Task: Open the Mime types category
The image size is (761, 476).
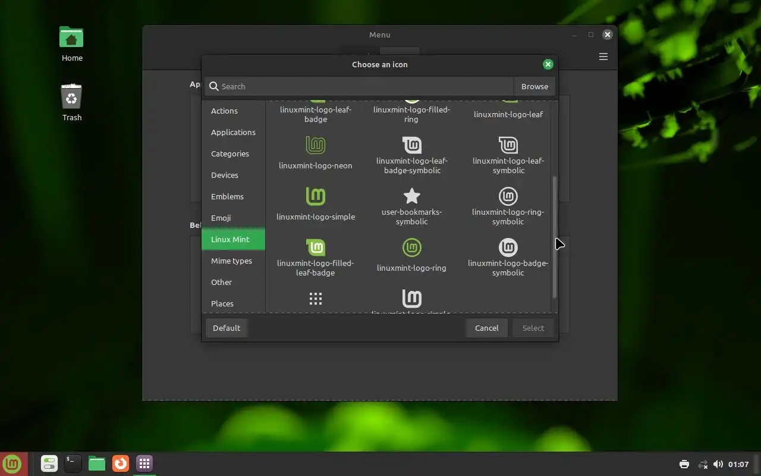Action: coord(233,261)
